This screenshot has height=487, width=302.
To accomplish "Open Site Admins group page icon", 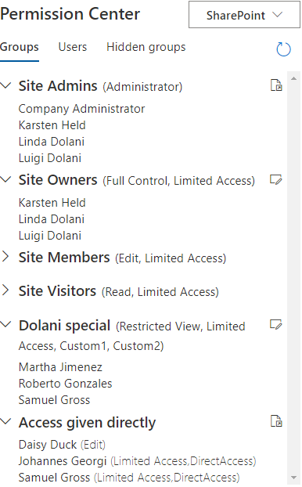I will 276,85.
